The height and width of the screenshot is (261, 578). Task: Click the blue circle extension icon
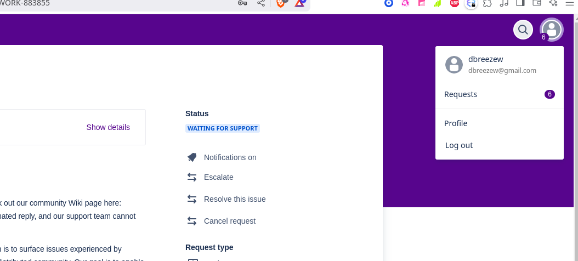388,3
